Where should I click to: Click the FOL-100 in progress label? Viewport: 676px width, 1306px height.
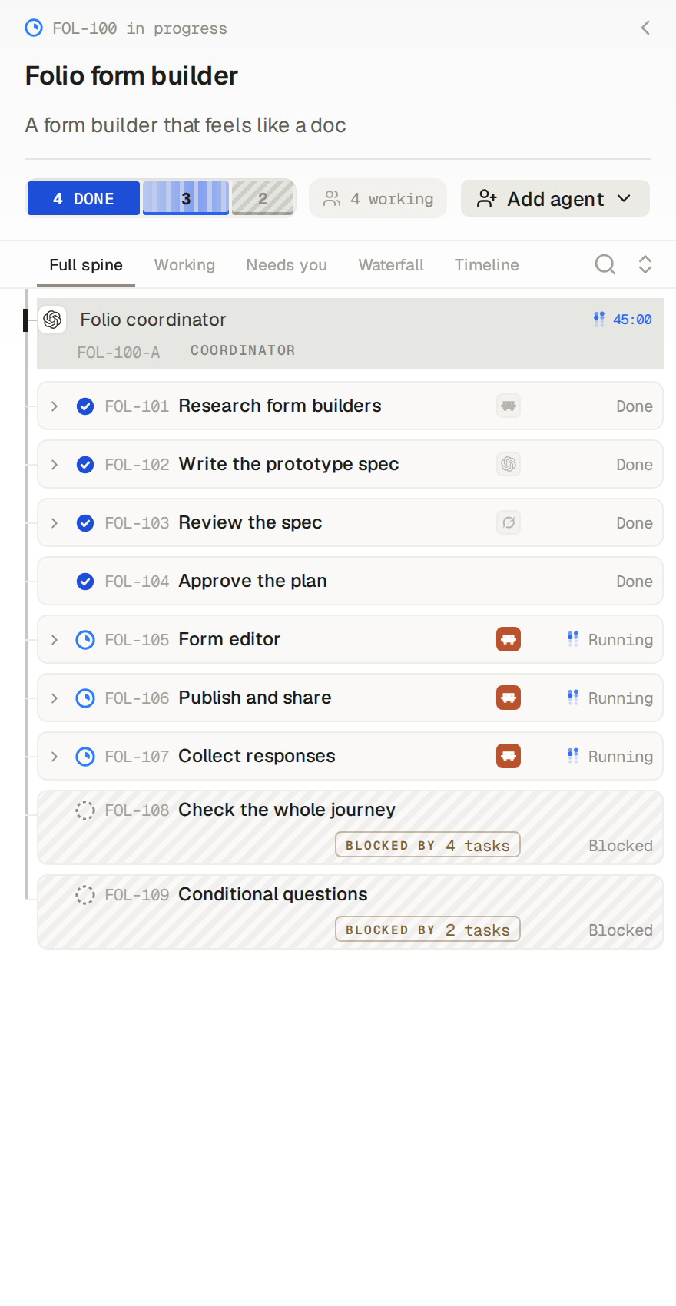140,28
